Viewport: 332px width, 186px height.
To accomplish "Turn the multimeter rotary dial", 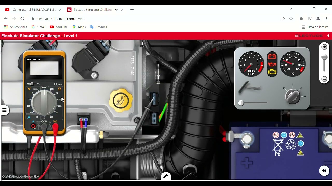I will pos(44,103).
